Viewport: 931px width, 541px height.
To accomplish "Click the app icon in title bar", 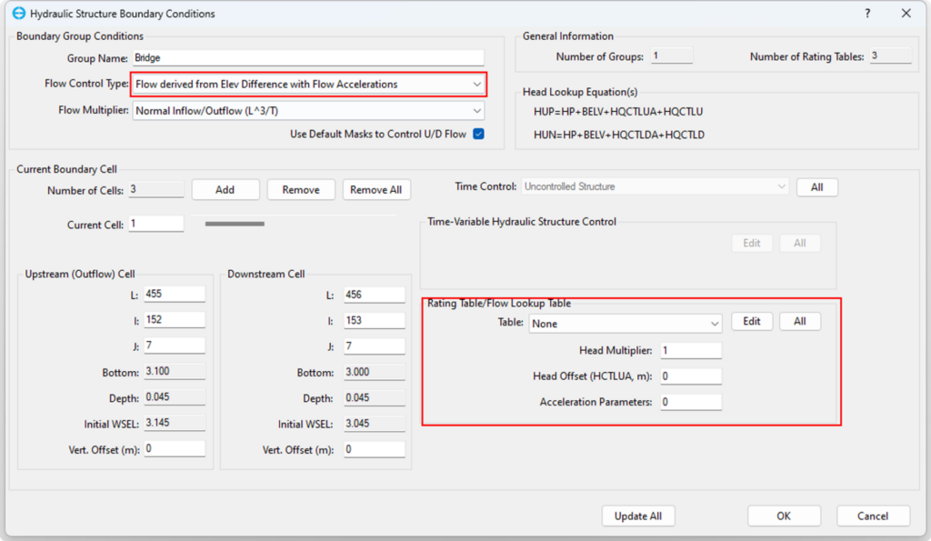I will click(18, 14).
